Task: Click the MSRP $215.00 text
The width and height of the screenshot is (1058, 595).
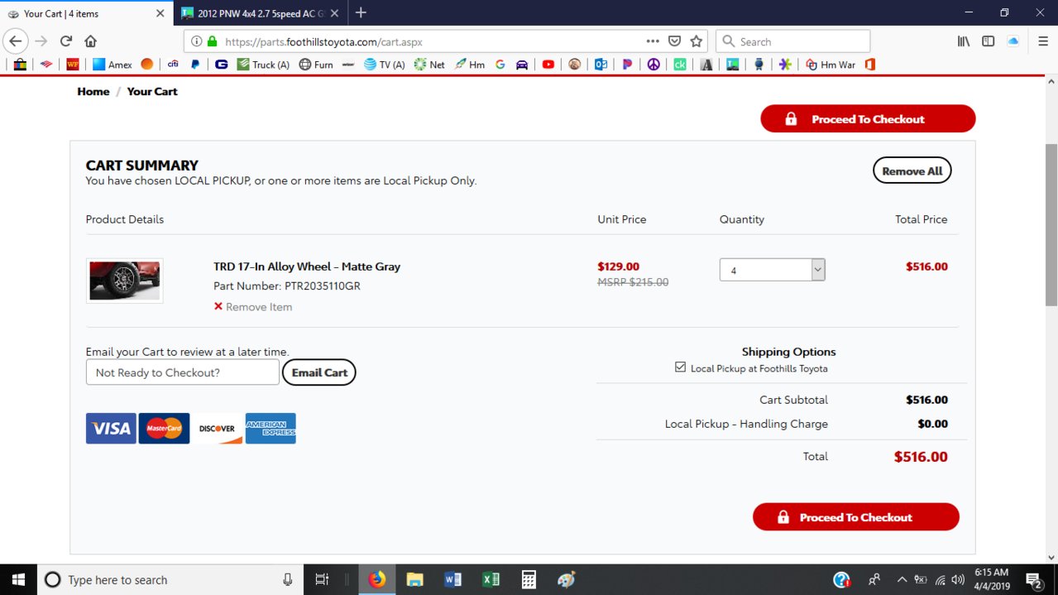Action: pyautogui.click(x=633, y=282)
